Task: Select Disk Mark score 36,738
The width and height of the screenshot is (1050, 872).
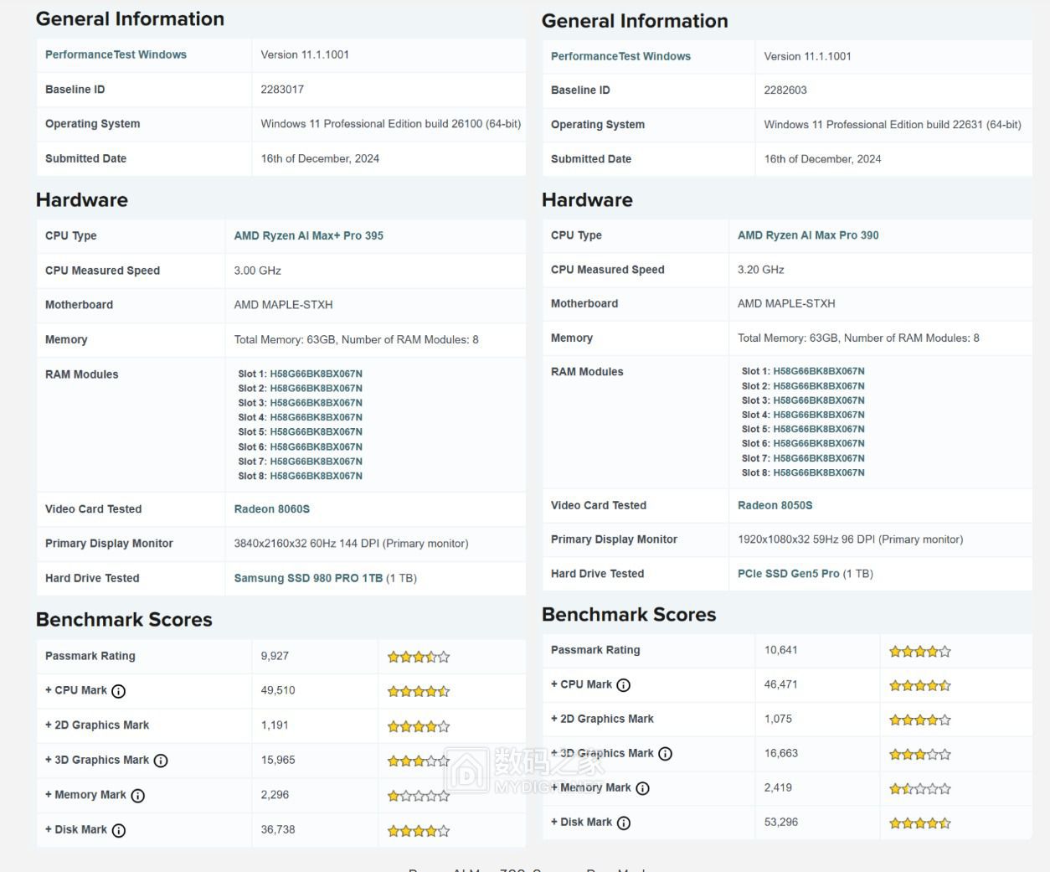Action: (x=278, y=829)
